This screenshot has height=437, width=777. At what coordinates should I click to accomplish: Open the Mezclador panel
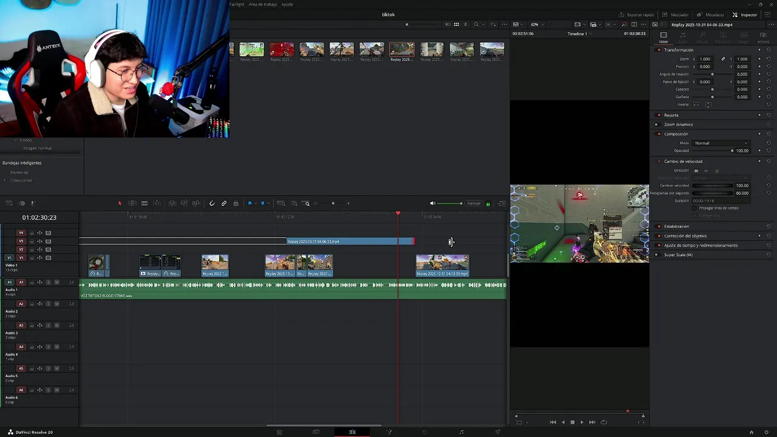[676, 15]
